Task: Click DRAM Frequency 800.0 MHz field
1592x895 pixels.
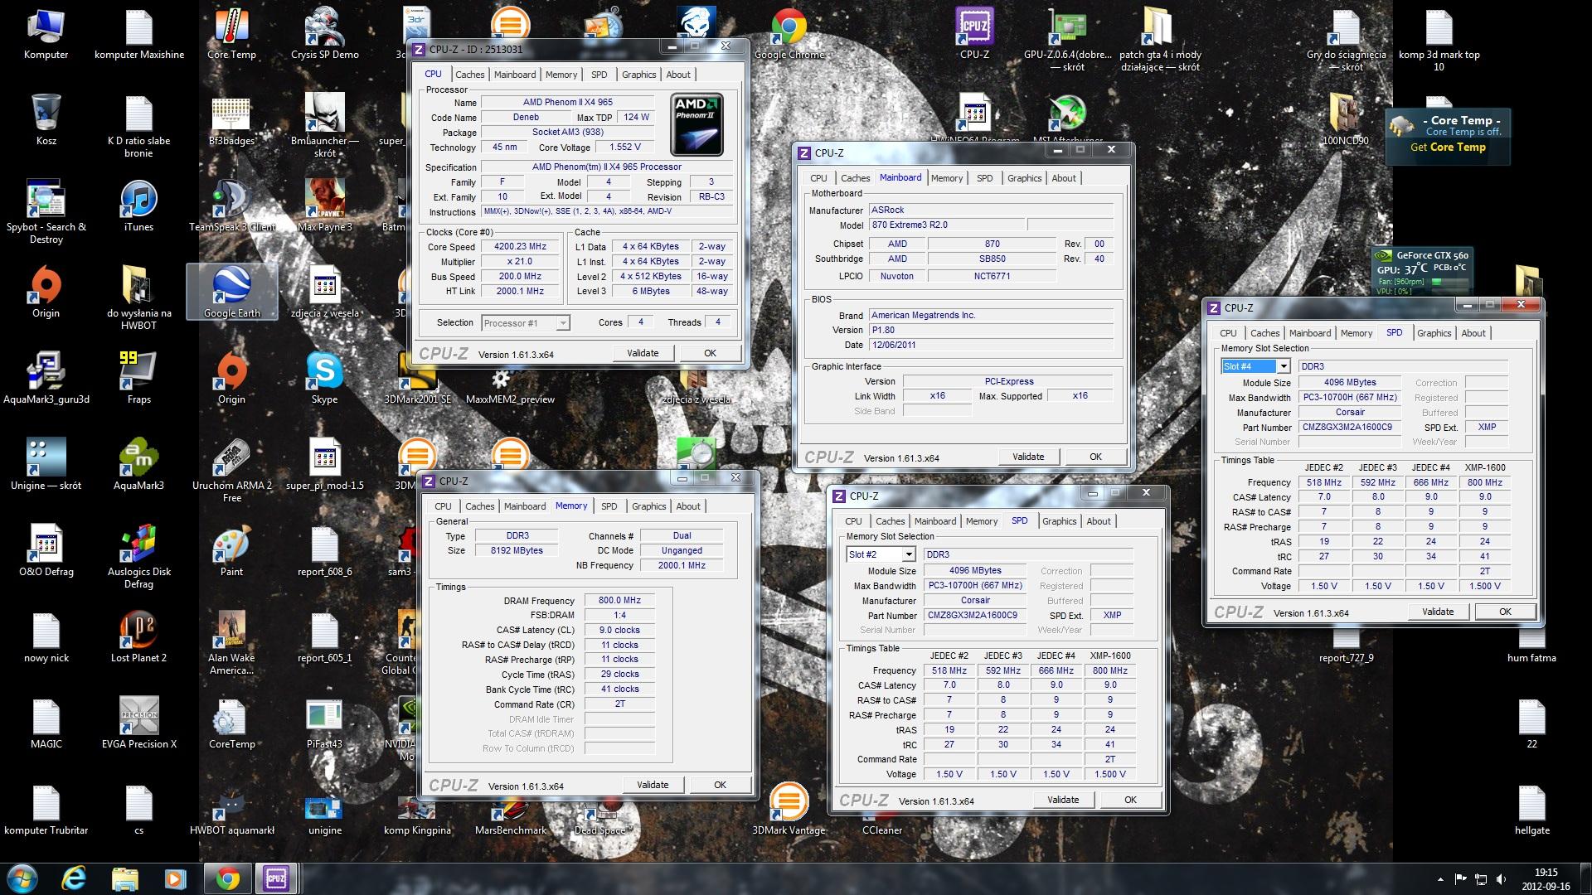Action: (x=619, y=601)
